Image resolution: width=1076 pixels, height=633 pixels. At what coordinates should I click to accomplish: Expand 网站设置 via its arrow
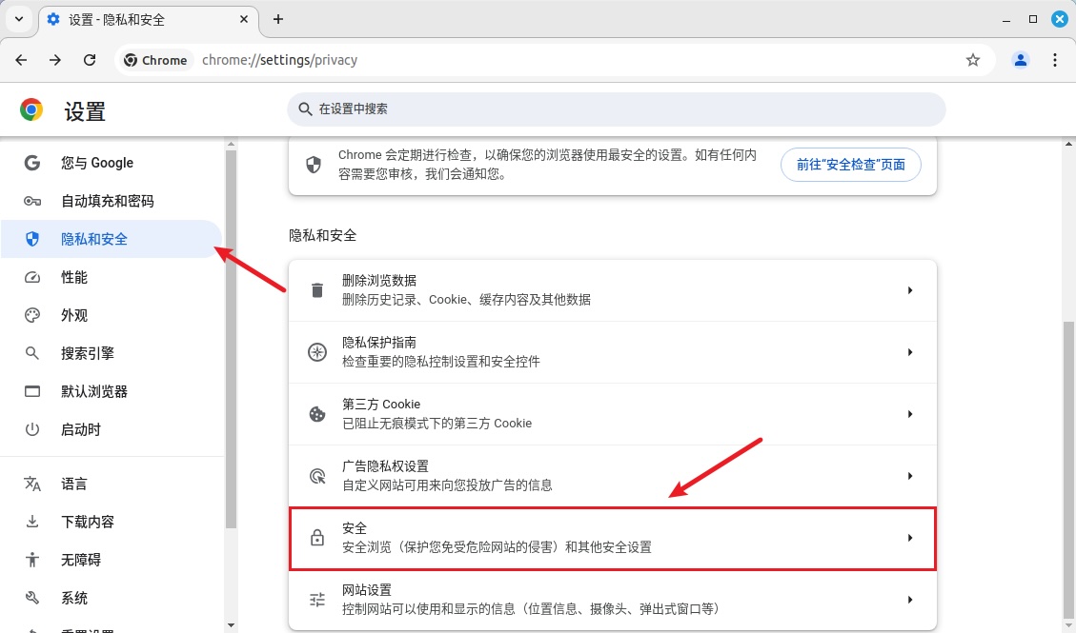[x=910, y=600]
